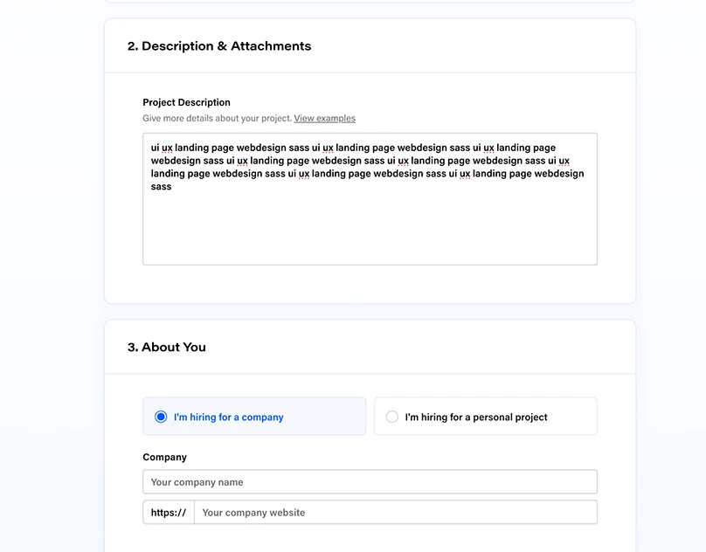
Task: Click the text inside the description box
Action: coord(367,166)
